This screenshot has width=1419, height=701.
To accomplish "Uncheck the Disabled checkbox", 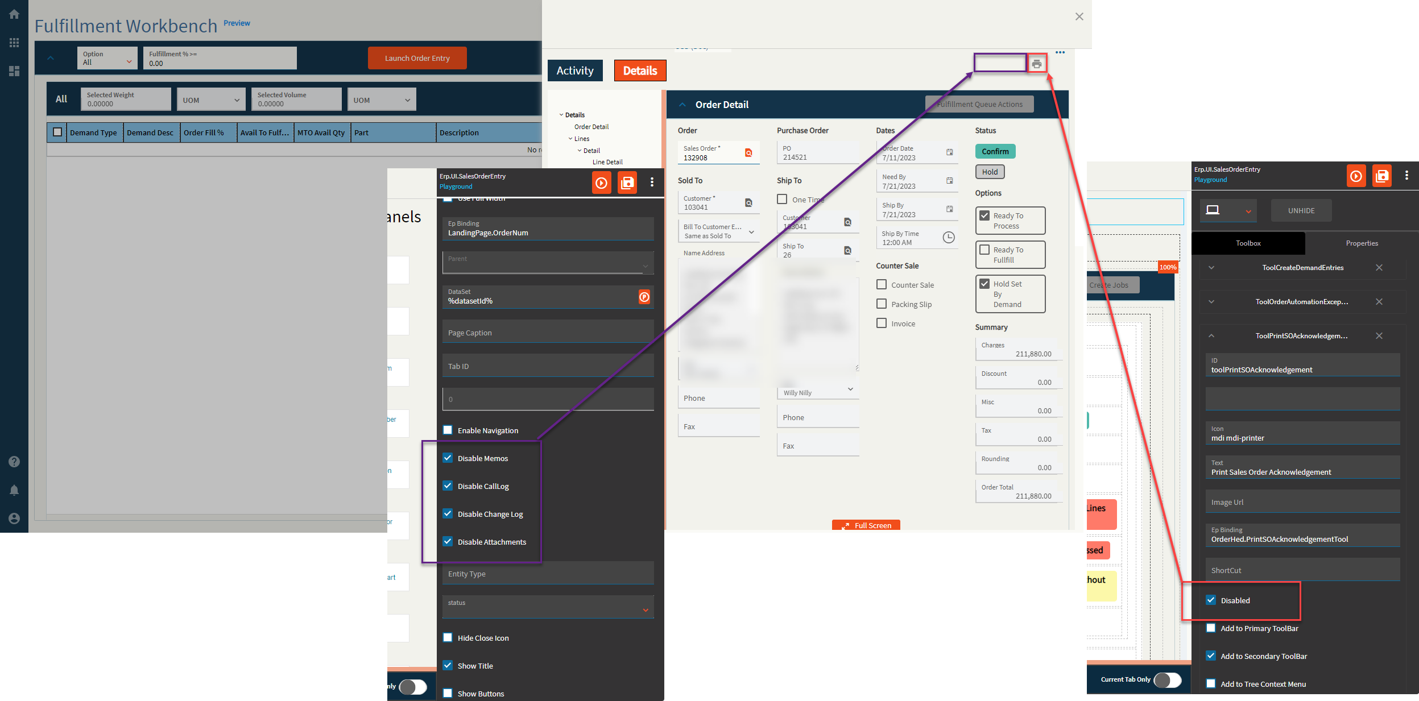I will tap(1211, 600).
